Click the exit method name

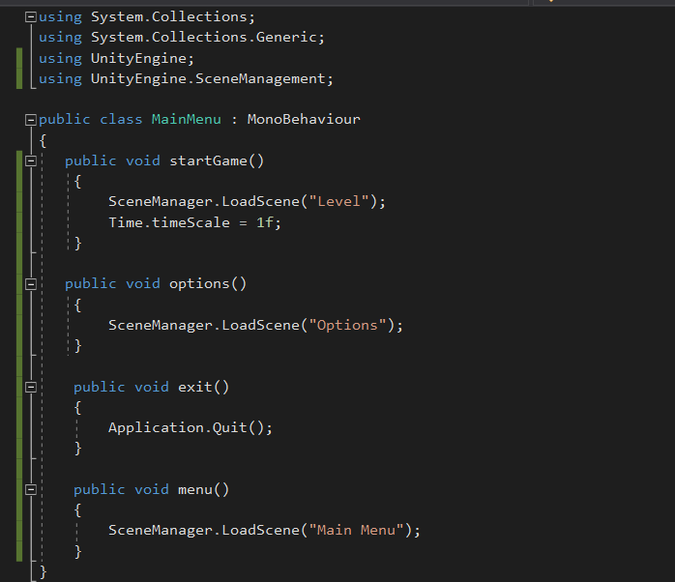pos(194,387)
